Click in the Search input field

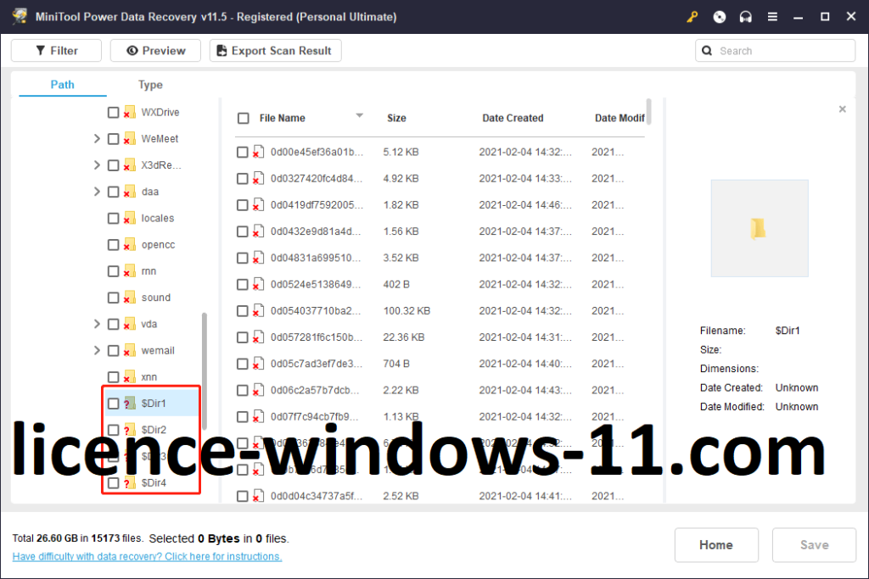click(782, 51)
